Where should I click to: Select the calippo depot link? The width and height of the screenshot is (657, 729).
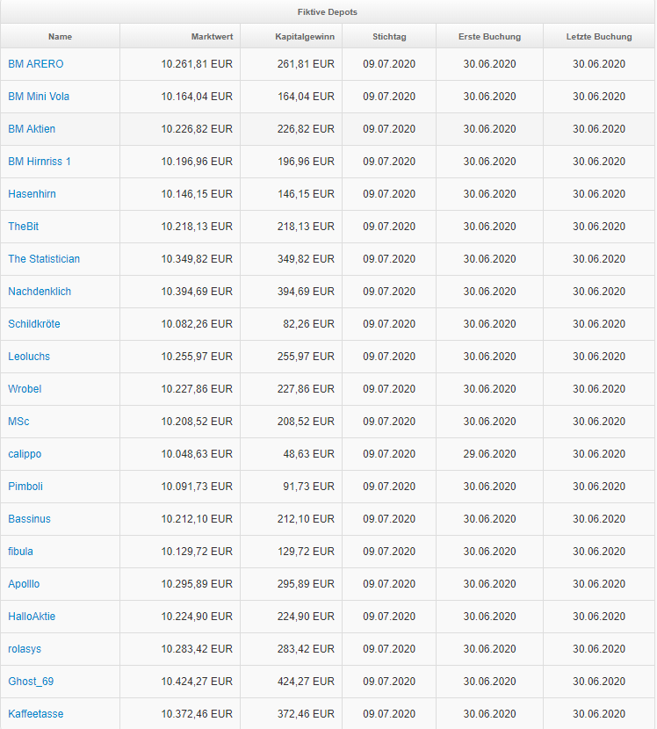coord(25,454)
